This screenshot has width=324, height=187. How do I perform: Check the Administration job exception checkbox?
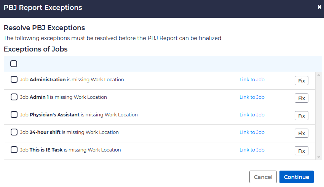(x=14, y=80)
